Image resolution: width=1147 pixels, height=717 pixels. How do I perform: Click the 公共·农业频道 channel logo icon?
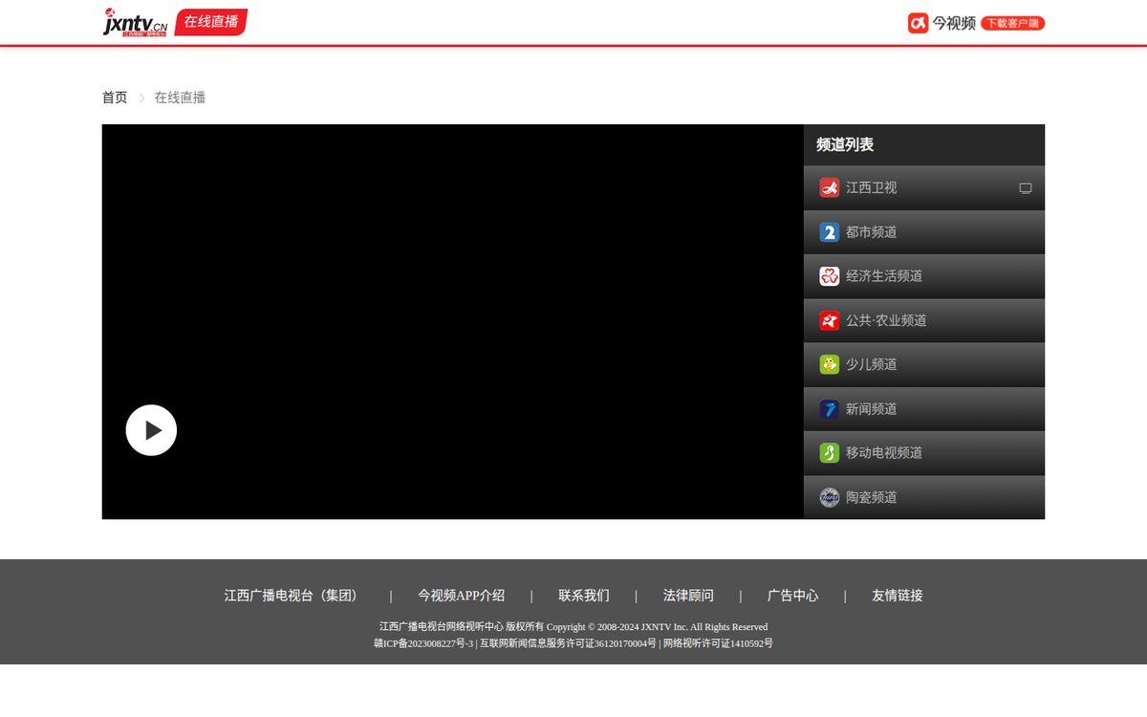pos(829,320)
